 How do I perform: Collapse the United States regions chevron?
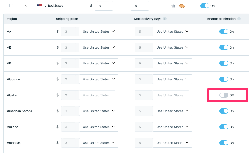point(26,6)
